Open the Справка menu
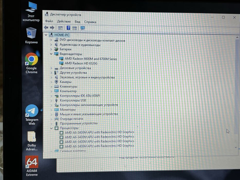 click(90, 22)
